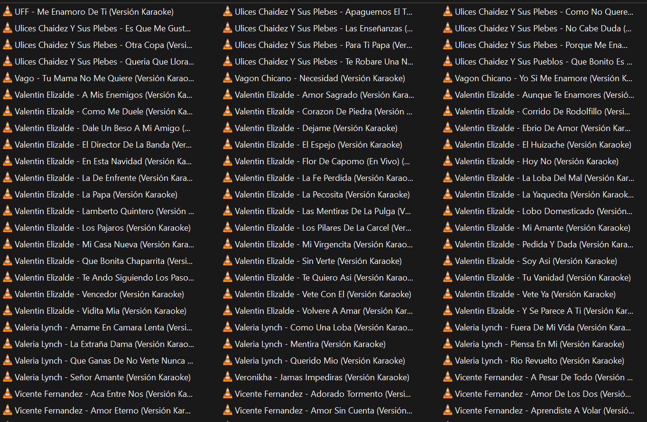Select Valeria Lynch Piensa En Mi file
Image resolution: width=647 pixels, height=422 pixels.
[x=539, y=344]
